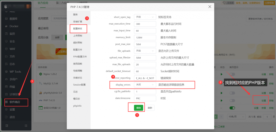Viewport: 276px width, 132px height.
Task: Open the 安全 shield icon in sidebar
Action: click(x=6, y=41)
